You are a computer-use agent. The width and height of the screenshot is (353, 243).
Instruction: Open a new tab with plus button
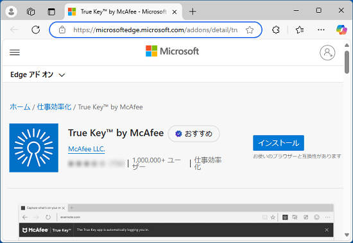(x=193, y=12)
